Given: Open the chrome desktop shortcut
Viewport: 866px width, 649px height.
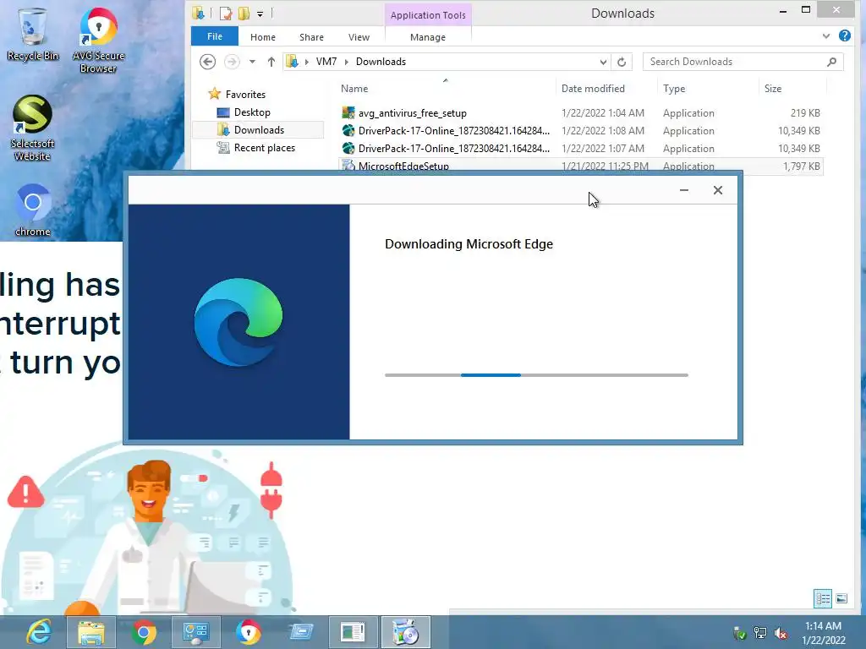Looking at the screenshot, I should click(x=32, y=210).
